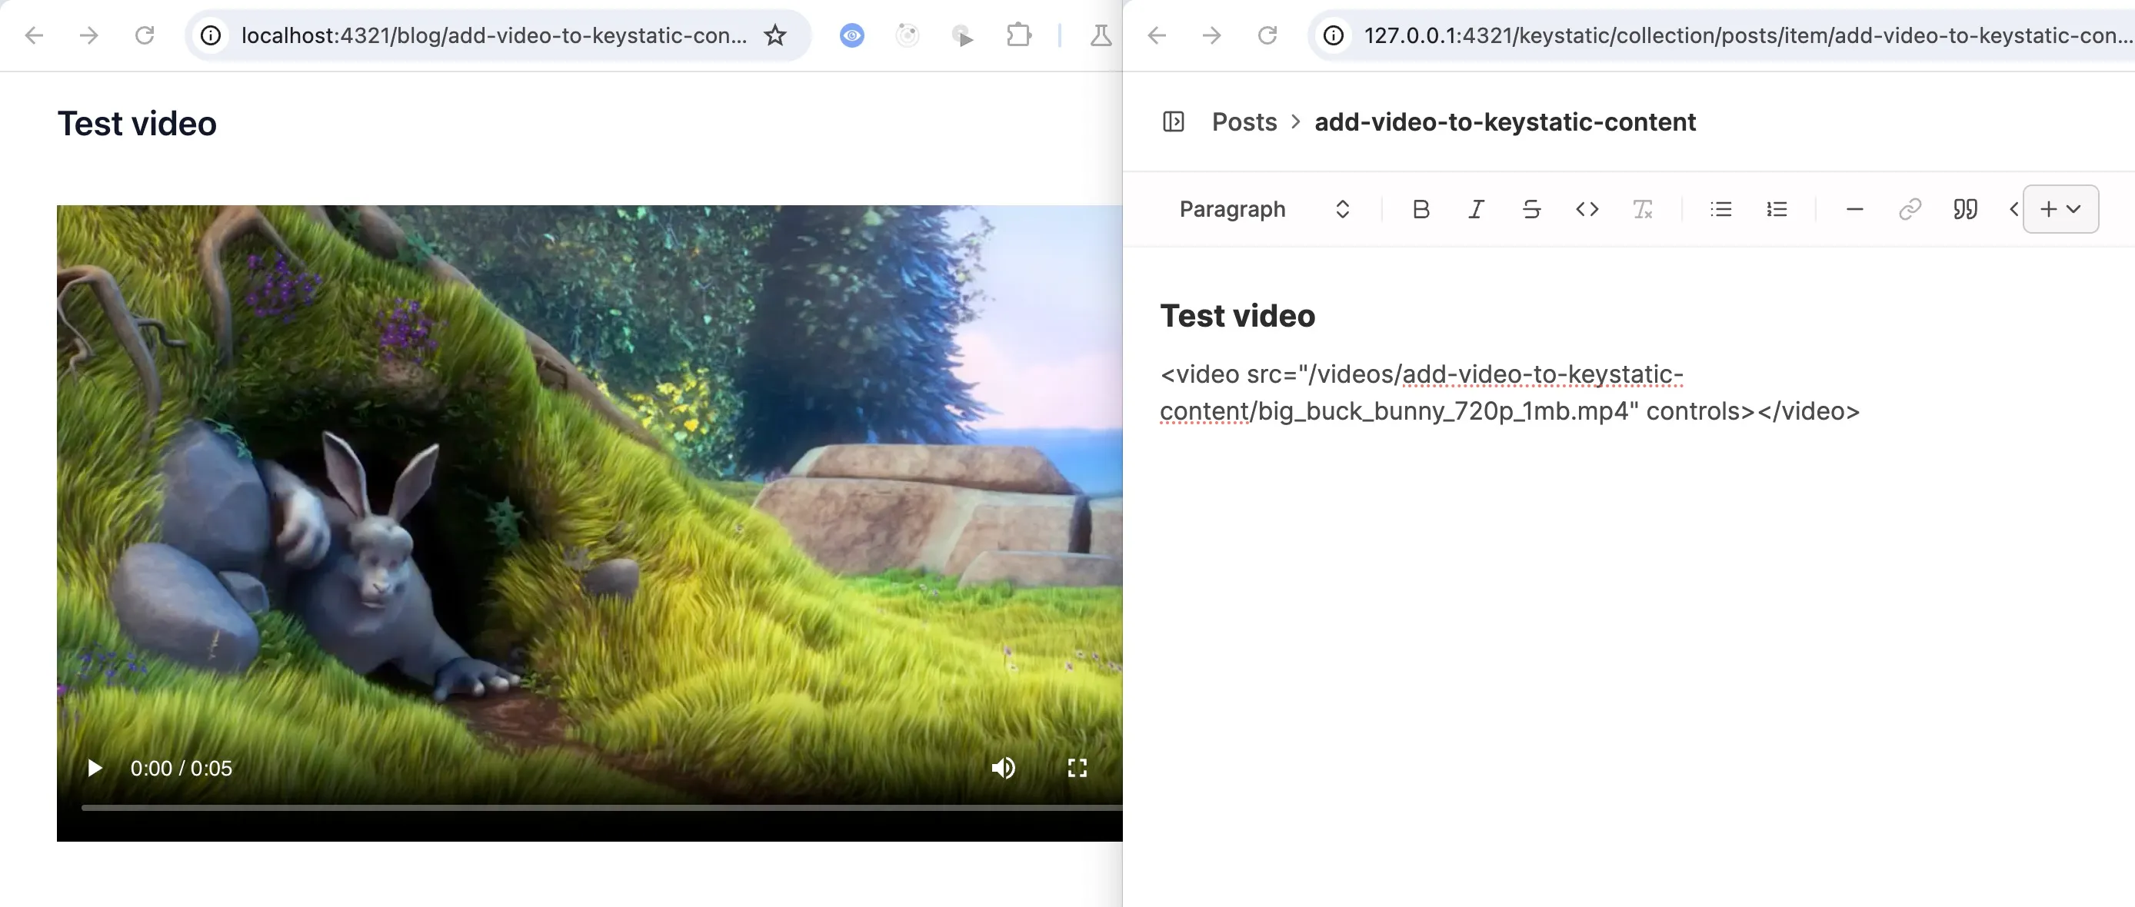The image size is (2135, 907).
Task: Enter video fullscreen mode
Action: 1077,768
